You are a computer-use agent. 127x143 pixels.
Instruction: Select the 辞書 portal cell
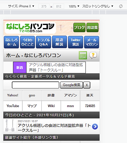coord(51,95)
